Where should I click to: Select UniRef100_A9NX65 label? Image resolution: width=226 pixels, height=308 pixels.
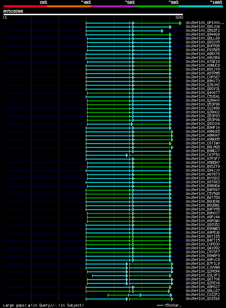click(203, 132)
